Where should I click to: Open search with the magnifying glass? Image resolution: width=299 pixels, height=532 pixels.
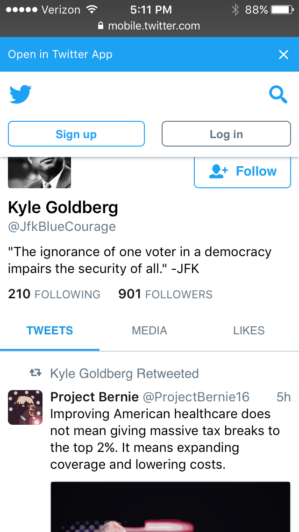pyautogui.click(x=278, y=95)
